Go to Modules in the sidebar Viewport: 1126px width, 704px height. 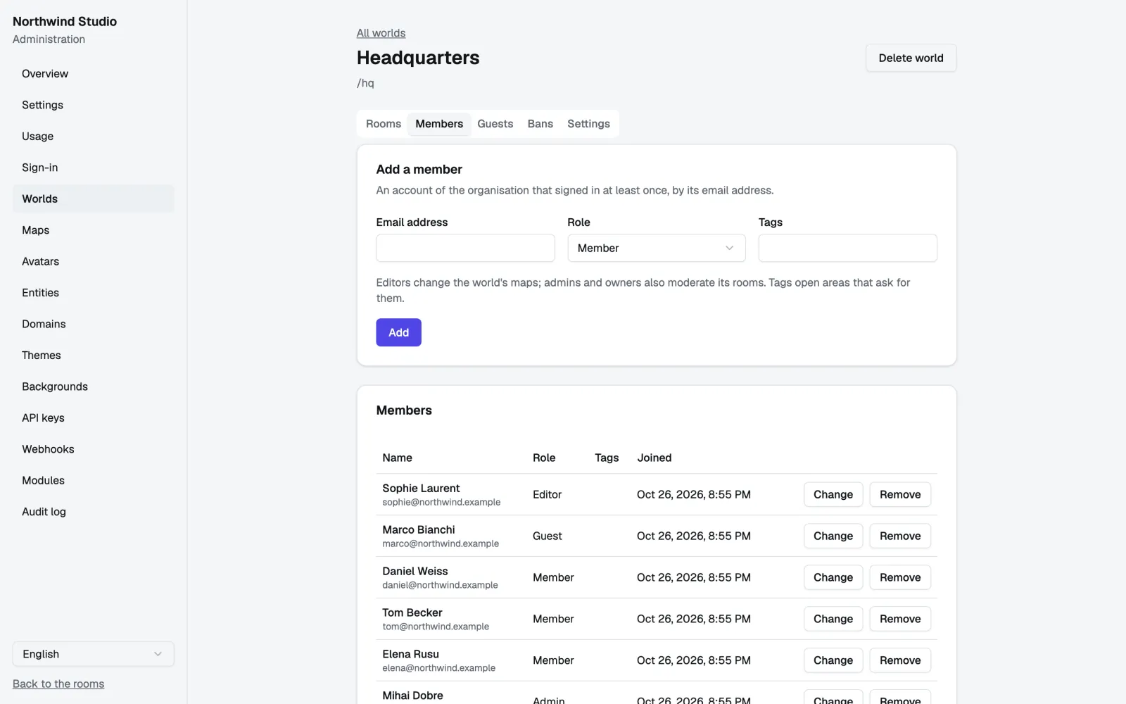(x=93, y=481)
